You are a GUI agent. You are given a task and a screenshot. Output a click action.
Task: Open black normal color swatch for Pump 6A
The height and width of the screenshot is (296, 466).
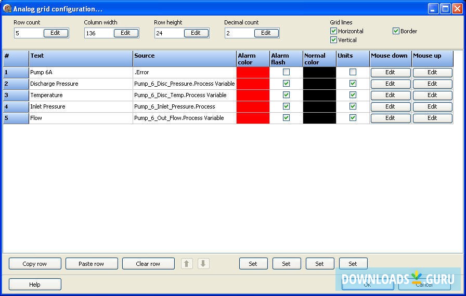pyautogui.click(x=319, y=72)
